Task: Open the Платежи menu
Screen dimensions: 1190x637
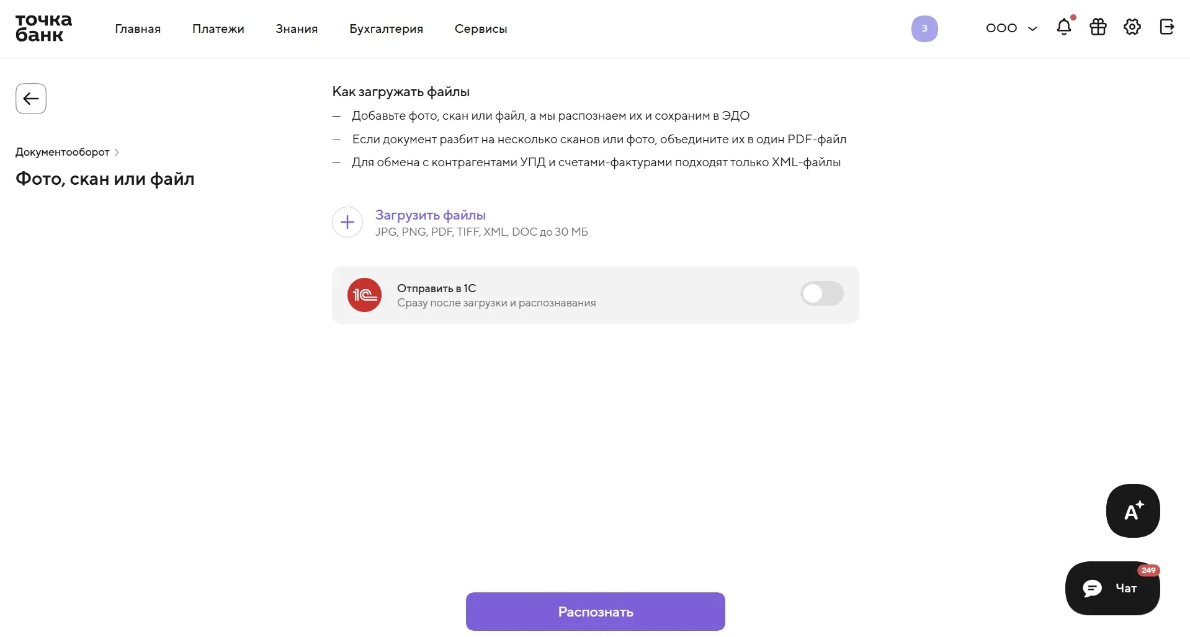Action: click(x=218, y=29)
